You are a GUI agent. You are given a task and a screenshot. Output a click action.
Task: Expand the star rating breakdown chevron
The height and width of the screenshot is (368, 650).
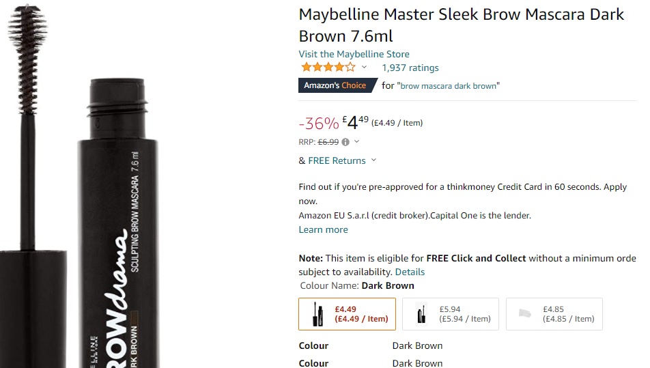tap(364, 67)
